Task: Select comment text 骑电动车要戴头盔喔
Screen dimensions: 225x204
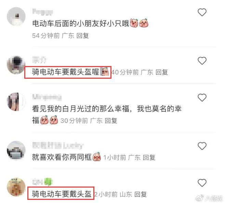Action: 65,72
